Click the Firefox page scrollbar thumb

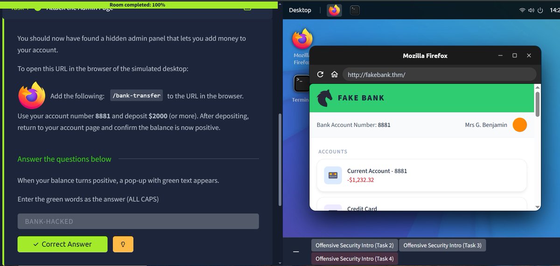[537, 104]
